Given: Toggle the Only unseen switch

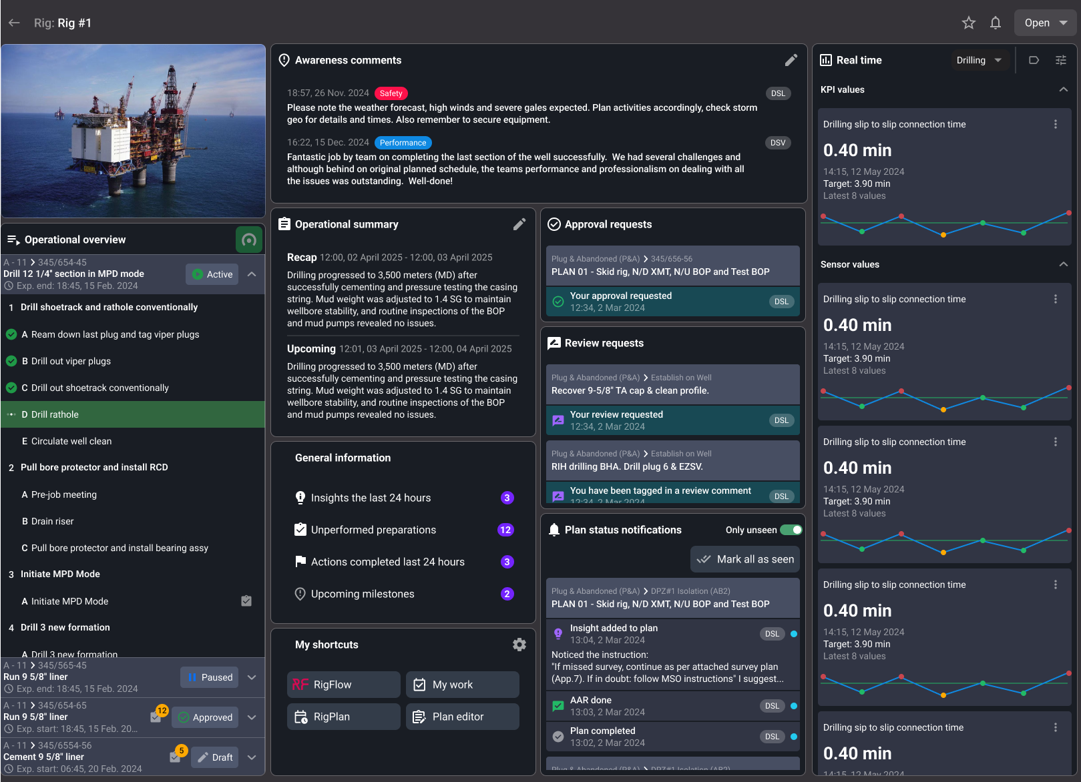Looking at the screenshot, I should (x=791, y=530).
